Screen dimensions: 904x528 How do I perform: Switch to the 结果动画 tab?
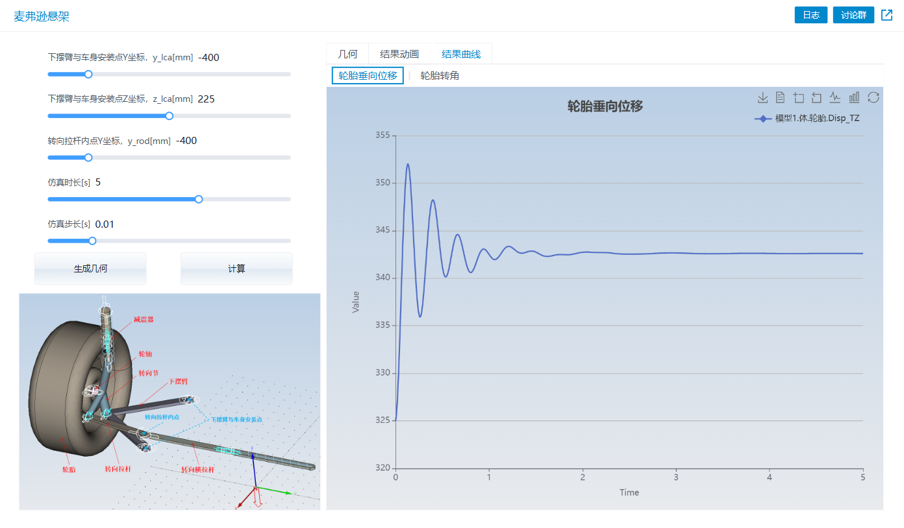[x=399, y=54]
